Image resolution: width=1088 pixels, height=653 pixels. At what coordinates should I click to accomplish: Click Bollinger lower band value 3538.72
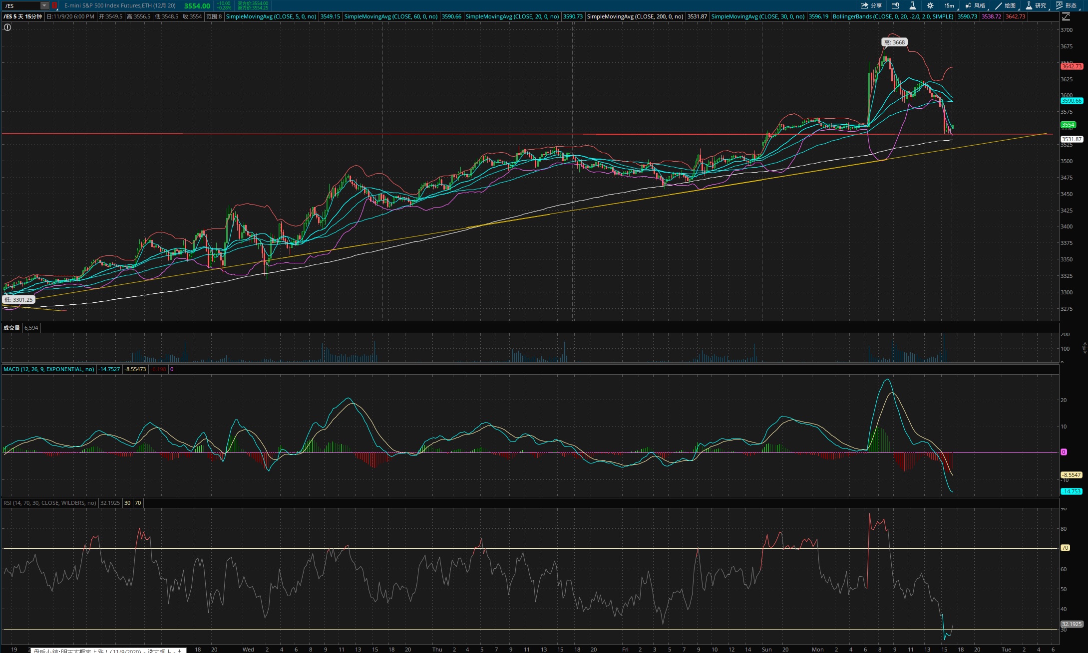coord(991,16)
